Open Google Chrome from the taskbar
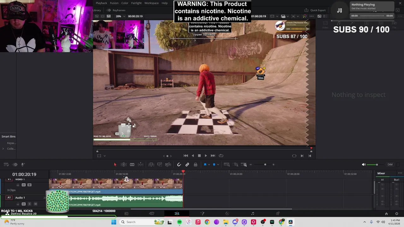 pyautogui.click(x=207, y=222)
